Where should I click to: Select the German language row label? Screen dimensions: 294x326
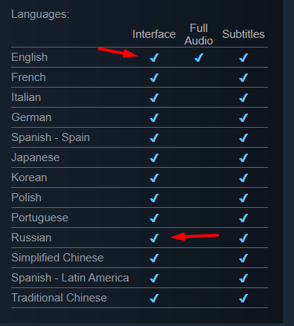pos(31,117)
